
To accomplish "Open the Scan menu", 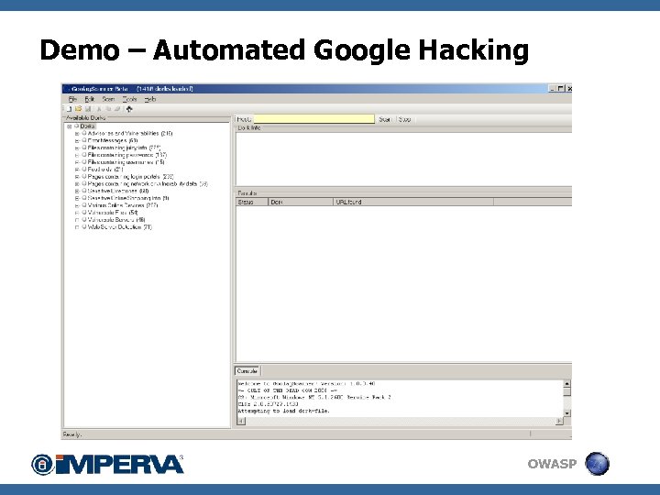I will pos(108,99).
